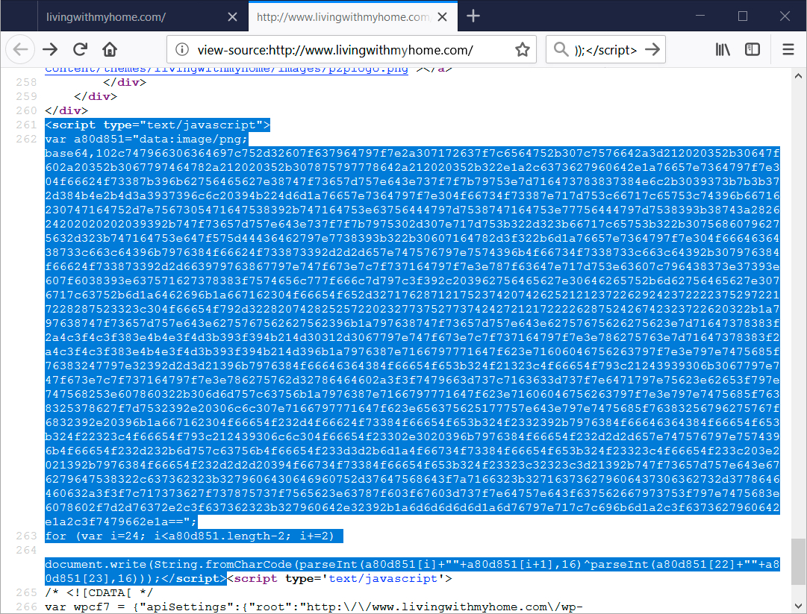Screen dimensions: 807x614
Task: Click the search magnifier icon
Action: point(560,50)
